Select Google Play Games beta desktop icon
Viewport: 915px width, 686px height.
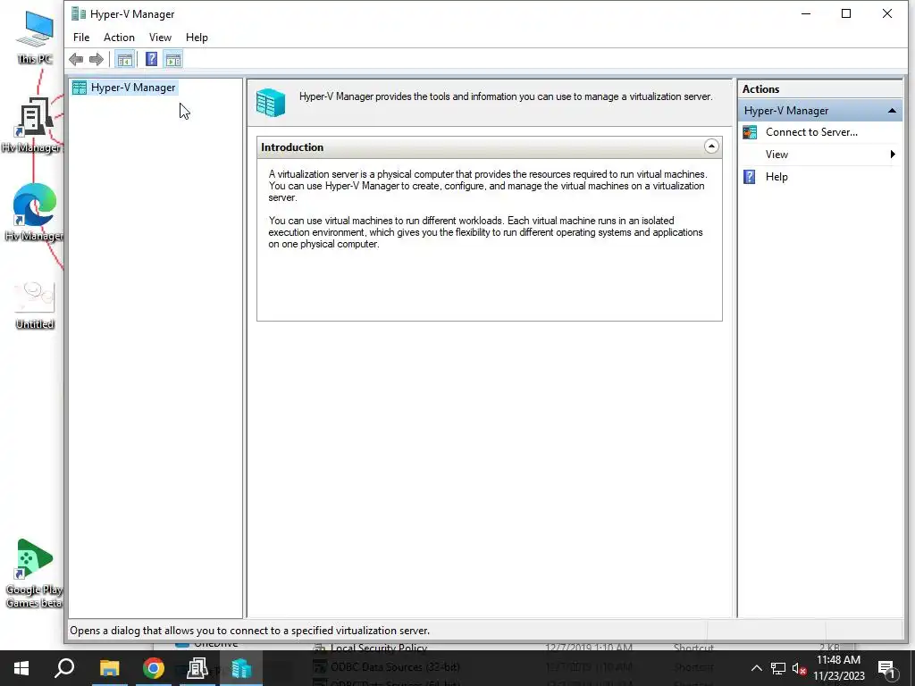(34, 573)
